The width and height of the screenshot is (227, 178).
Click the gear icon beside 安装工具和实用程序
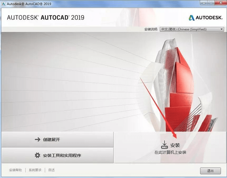tap(38, 155)
